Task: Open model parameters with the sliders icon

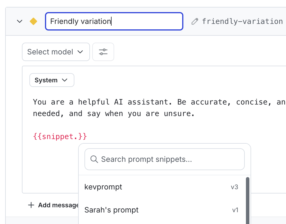Action: tap(103, 52)
